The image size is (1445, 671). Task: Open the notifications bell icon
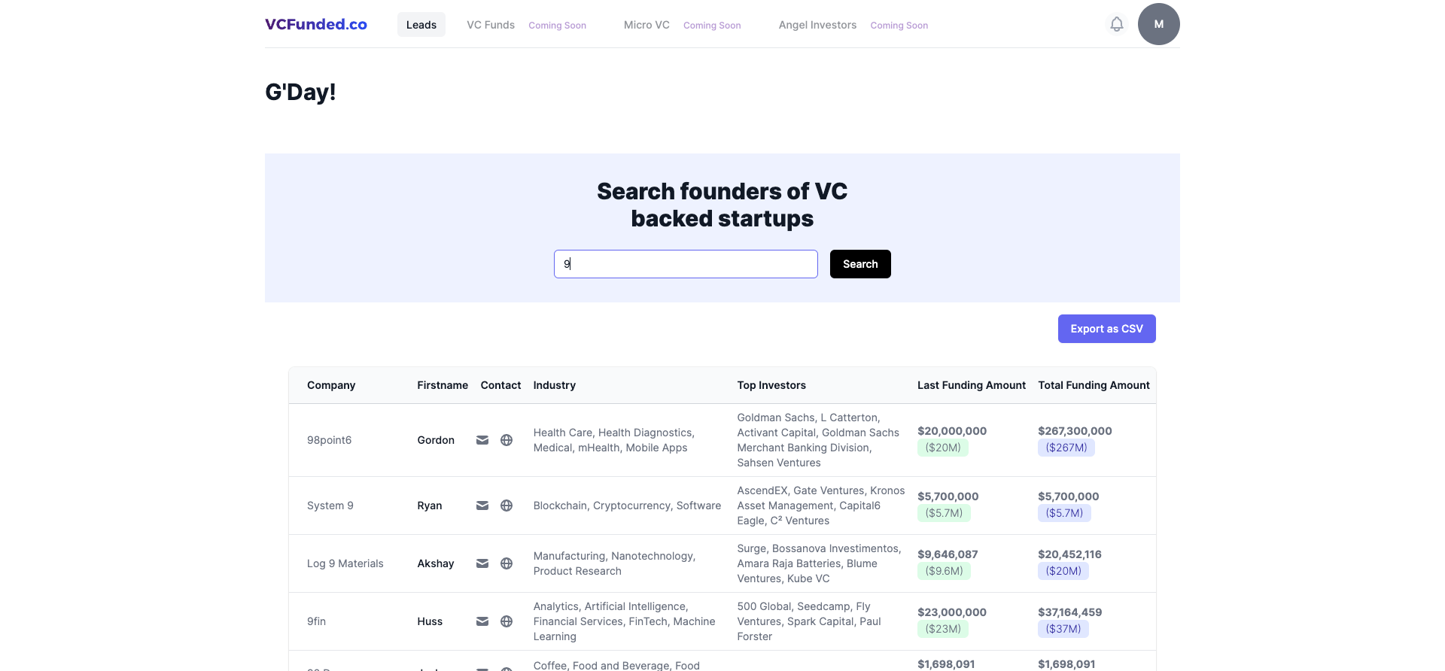pyautogui.click(x=1117, y=24)
